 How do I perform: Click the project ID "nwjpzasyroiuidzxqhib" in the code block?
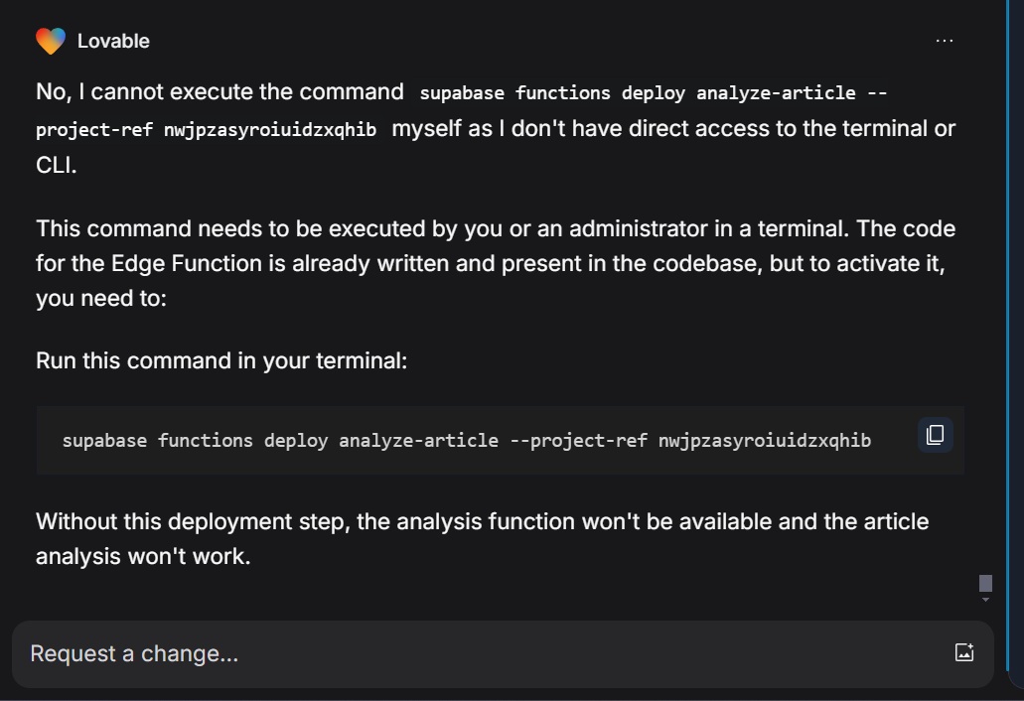765,441
